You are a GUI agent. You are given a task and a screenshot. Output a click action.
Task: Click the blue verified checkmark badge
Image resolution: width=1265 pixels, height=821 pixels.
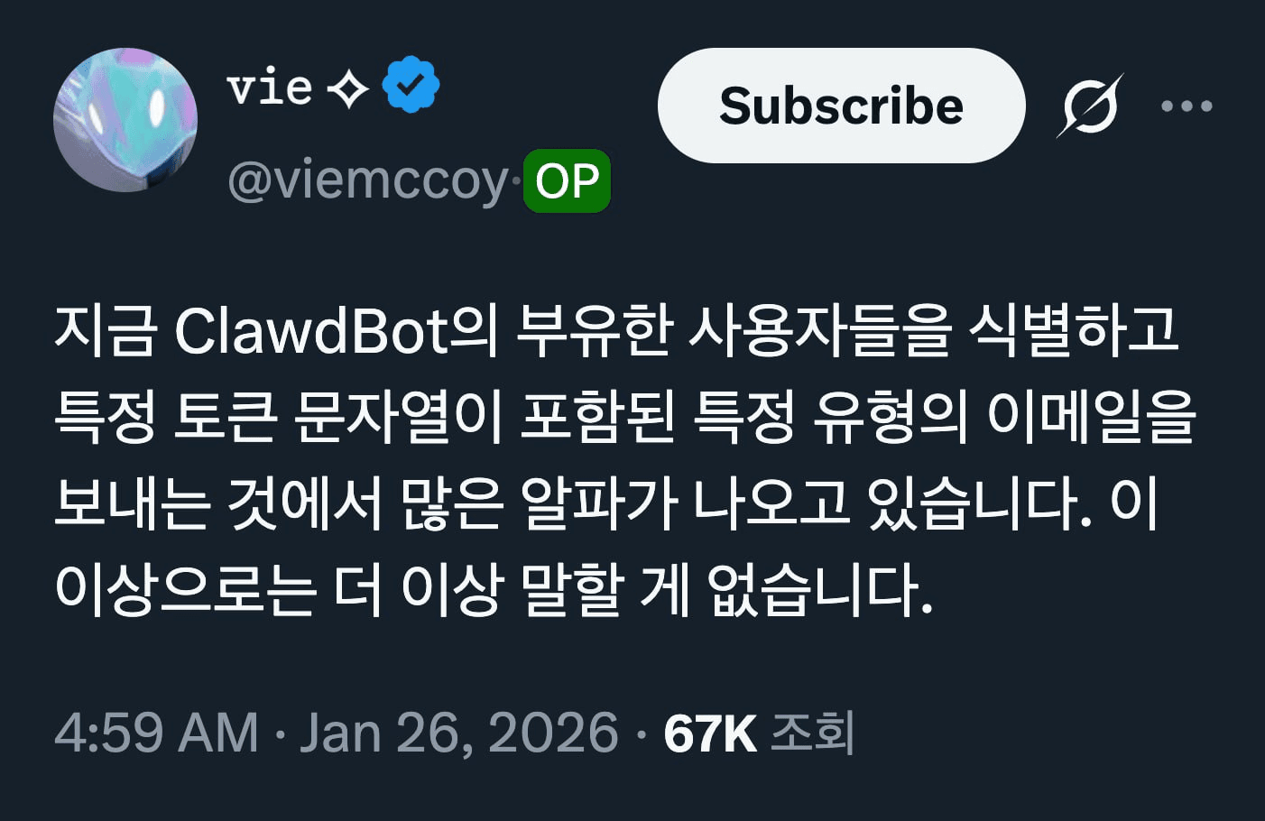[x=411, y=85]
